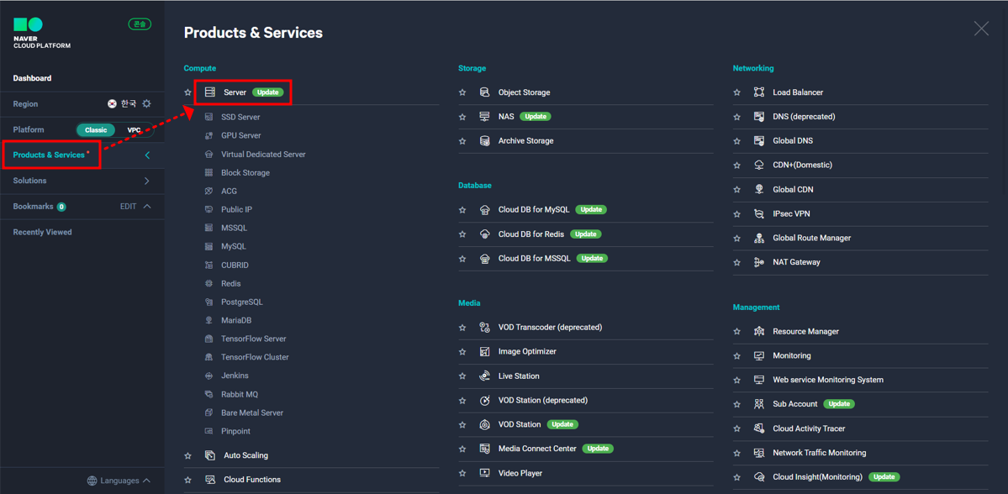Click the Monitoring icon
Screen dimensions: 1008x494
coord(759,355)
